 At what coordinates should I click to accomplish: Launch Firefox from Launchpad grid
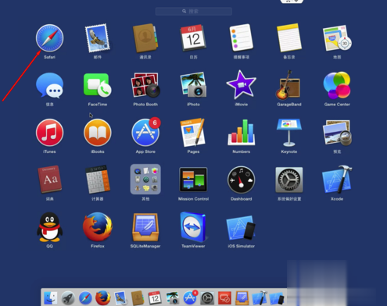tap(98, 227)
